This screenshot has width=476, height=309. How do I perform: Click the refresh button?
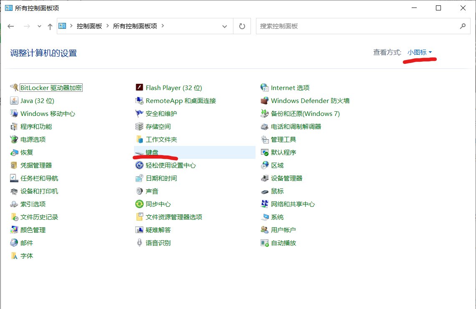pos(242,26)
